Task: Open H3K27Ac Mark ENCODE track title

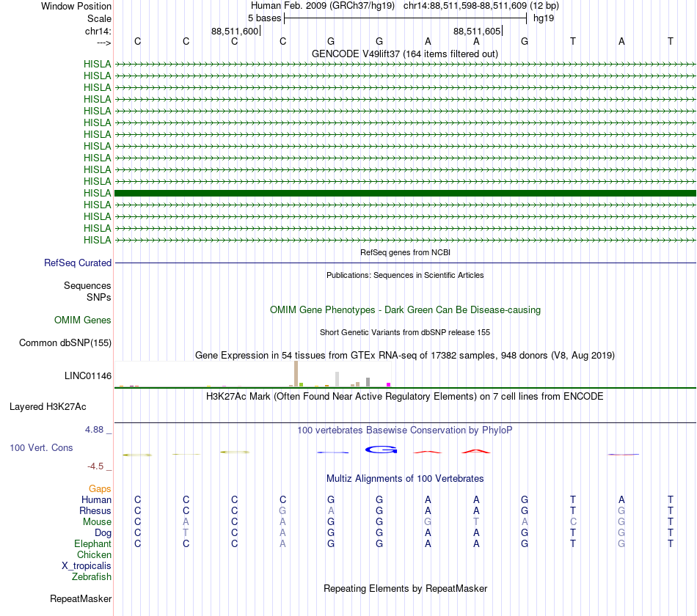Action: click(405, 397)
